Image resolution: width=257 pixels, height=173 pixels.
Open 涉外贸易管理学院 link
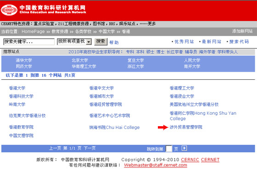pyautogui.click(x=186, y=127)
